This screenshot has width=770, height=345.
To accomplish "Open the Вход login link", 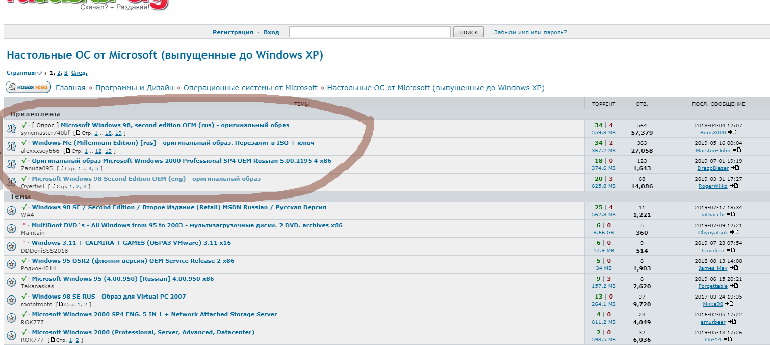I will (x=271, y=32).
